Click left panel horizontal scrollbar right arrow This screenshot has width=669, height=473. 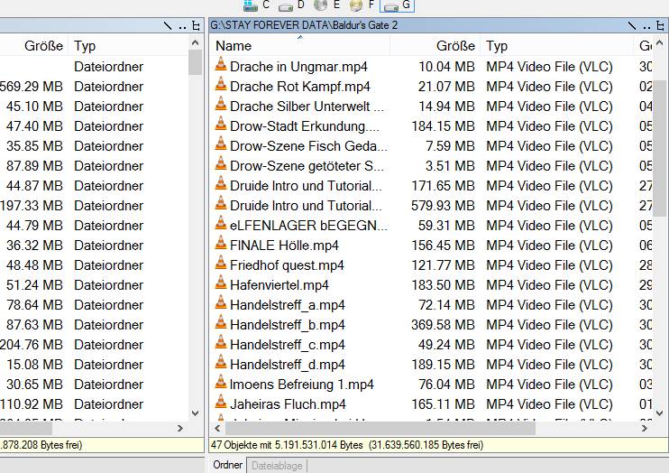[x=180, y=428]
